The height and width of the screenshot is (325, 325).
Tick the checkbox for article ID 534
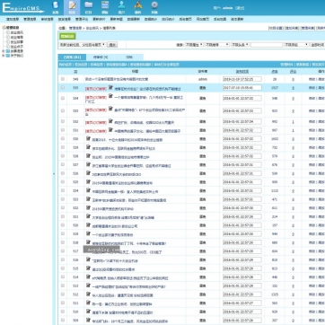63,98
